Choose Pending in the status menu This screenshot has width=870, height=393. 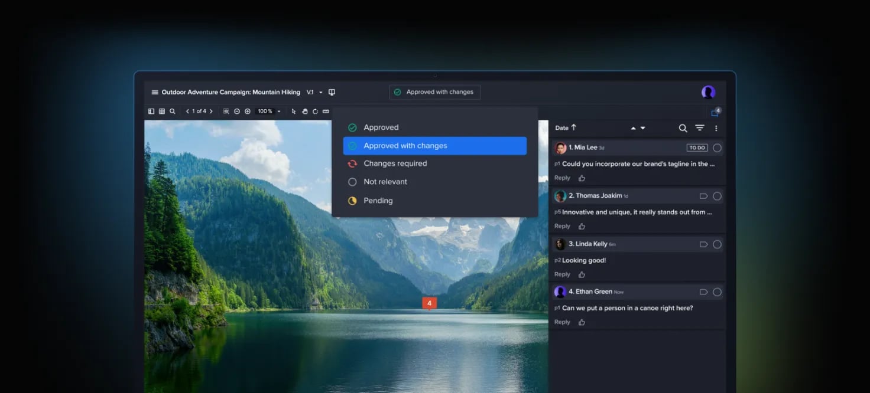point(378,201)
